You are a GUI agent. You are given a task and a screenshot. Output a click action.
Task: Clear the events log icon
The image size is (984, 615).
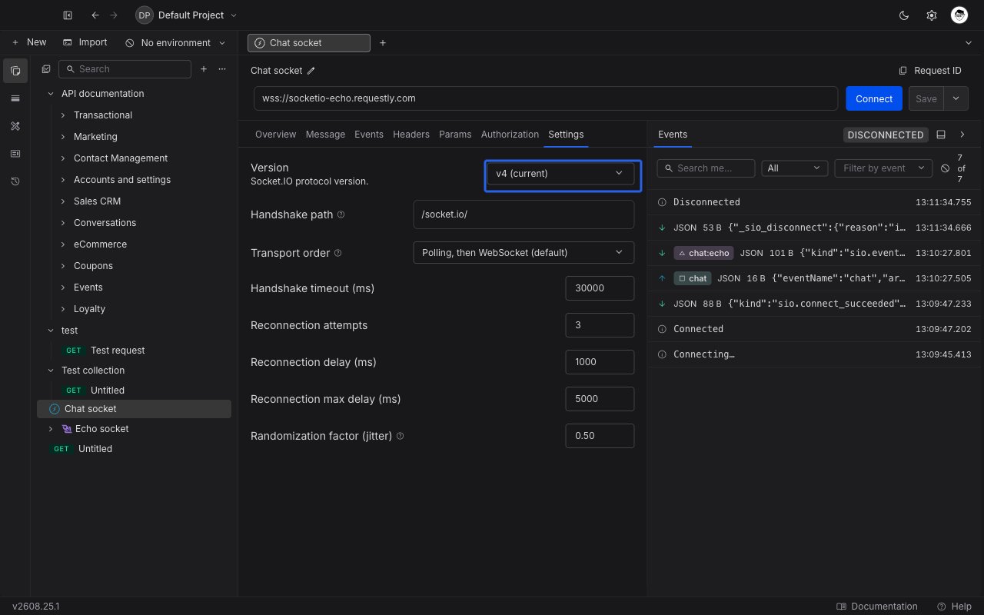pos(946,168)
